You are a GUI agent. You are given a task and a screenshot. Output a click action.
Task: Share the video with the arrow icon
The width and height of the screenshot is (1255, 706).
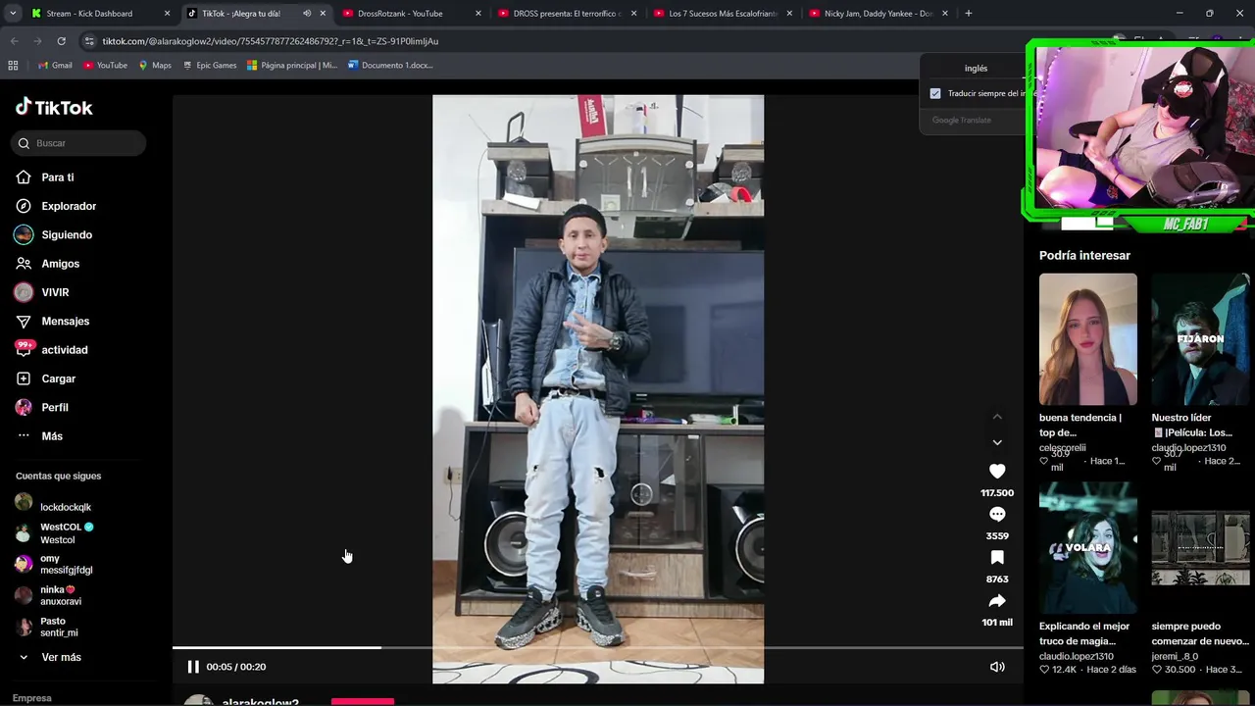click(x=997, y=600)
